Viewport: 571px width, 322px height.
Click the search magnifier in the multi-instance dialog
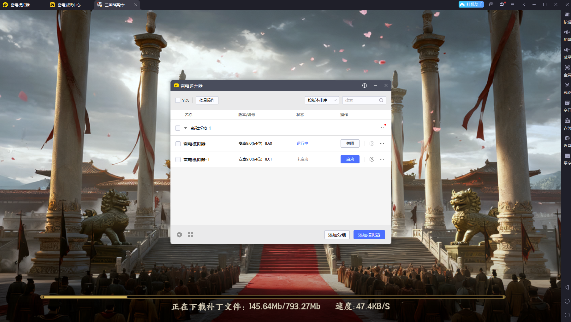(381, 100)
